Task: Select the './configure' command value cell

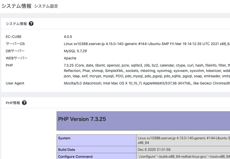Action: click(x=183, y=156)
